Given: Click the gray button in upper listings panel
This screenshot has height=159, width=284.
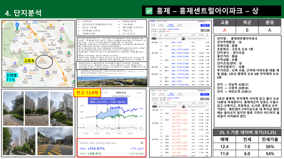Looking at the screenshot, I should click(x=205, y=30).
